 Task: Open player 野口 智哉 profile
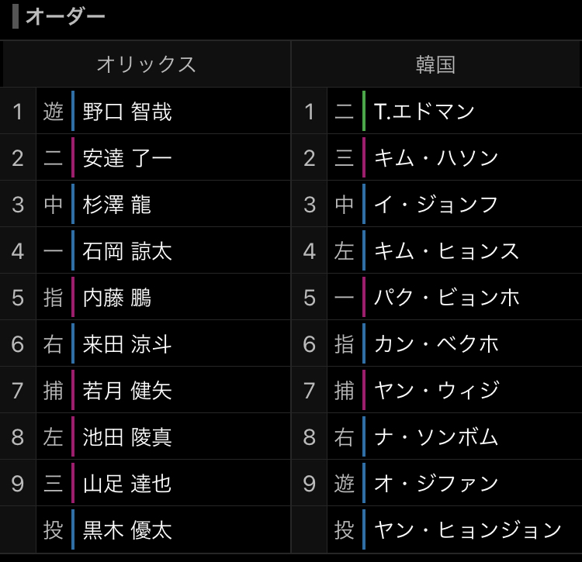coord(127,111)
